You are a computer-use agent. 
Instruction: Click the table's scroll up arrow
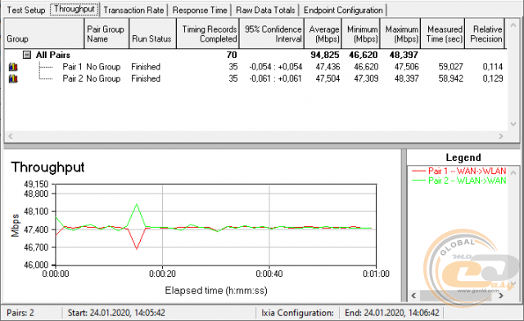pos(513,25)
